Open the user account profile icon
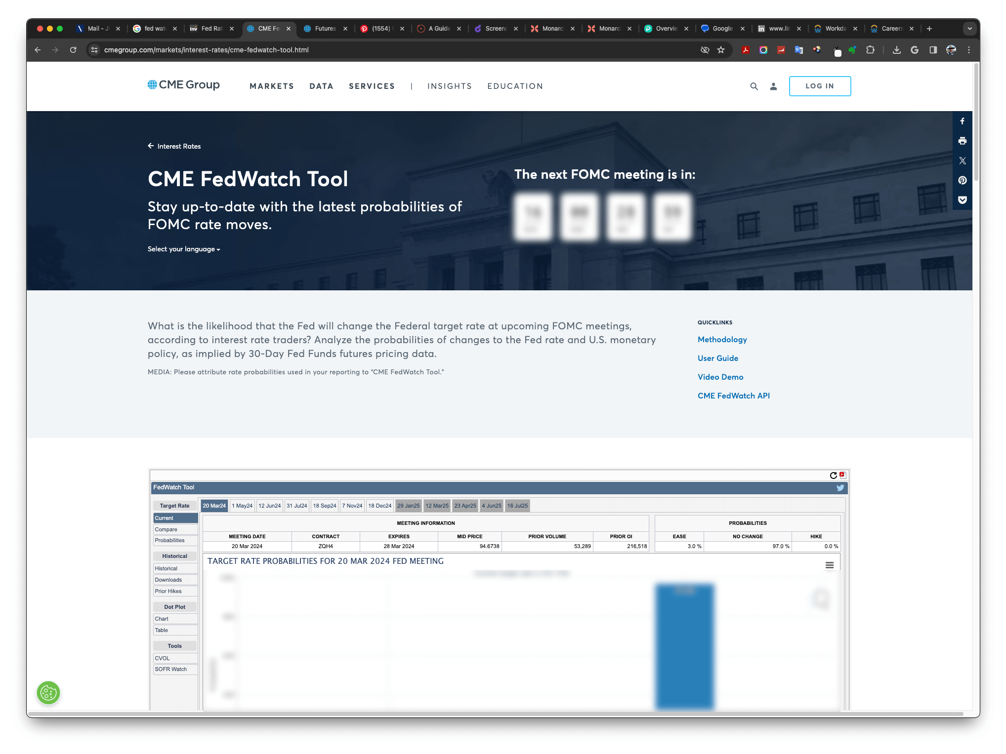Image resolution: width=1006 pixels, height=754 pixels. tap(773, 86)
